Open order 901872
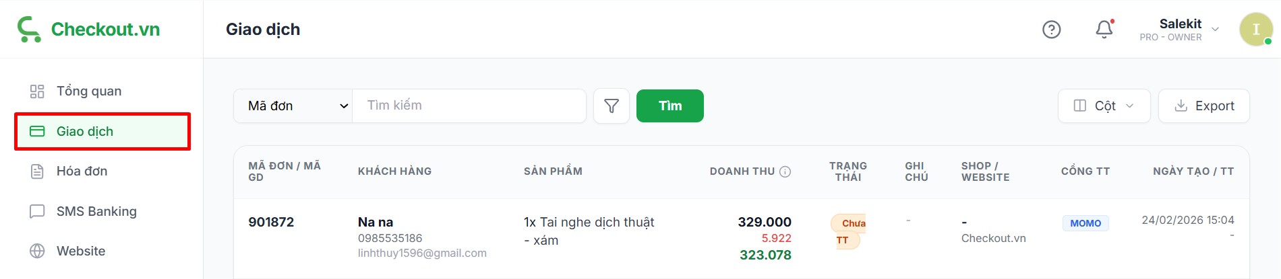 point(271,223)
